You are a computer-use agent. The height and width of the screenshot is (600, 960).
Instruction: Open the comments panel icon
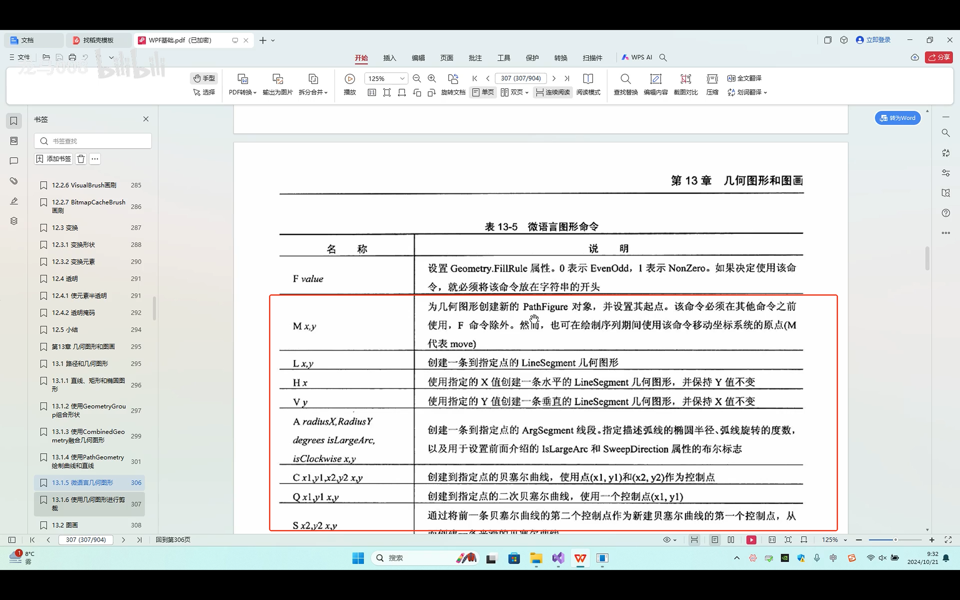[x=14, y=161]
